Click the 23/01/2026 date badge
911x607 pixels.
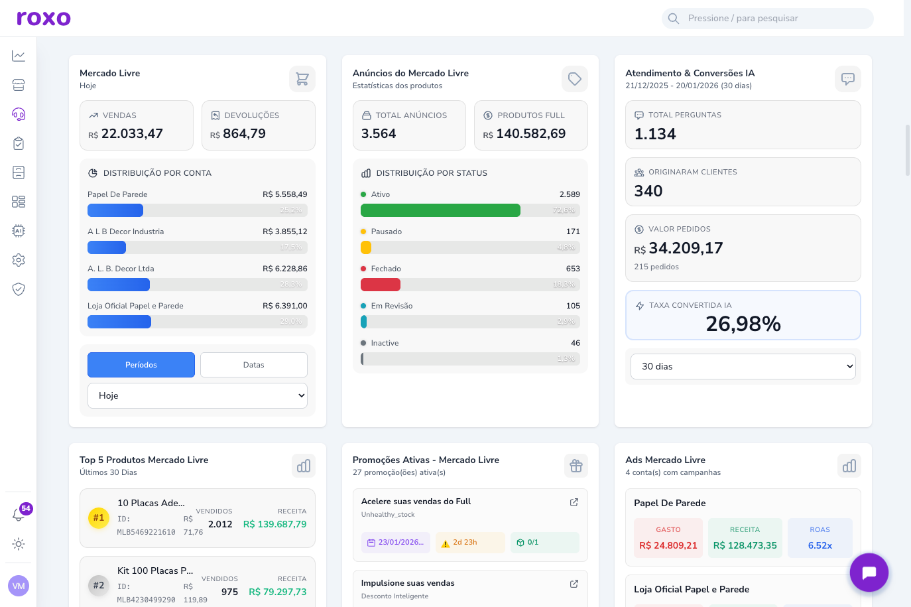click(x=396, y=543)
